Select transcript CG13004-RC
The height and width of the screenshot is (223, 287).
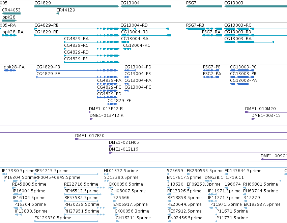coord(137,45)
